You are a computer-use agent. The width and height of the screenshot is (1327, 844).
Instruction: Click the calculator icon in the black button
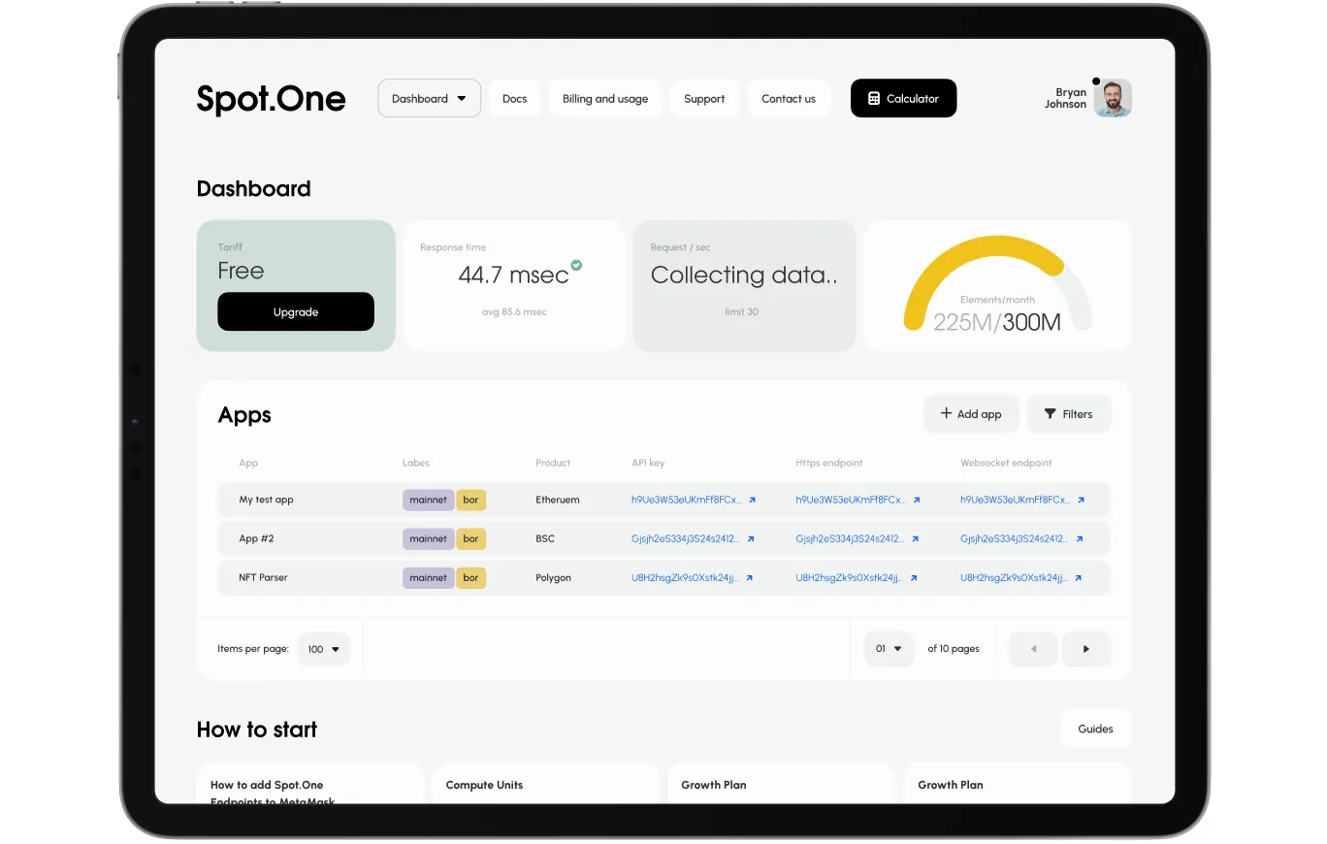874,99
